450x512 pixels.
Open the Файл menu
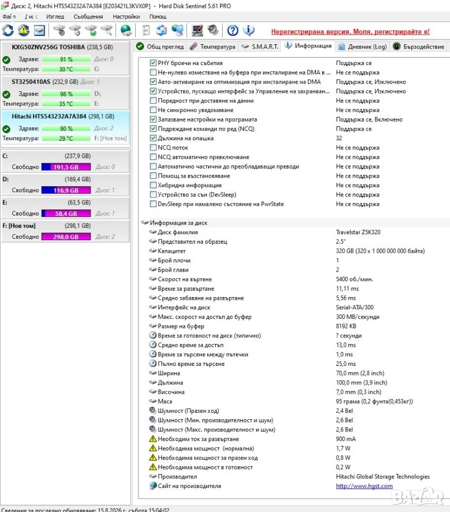click(9, 17)
